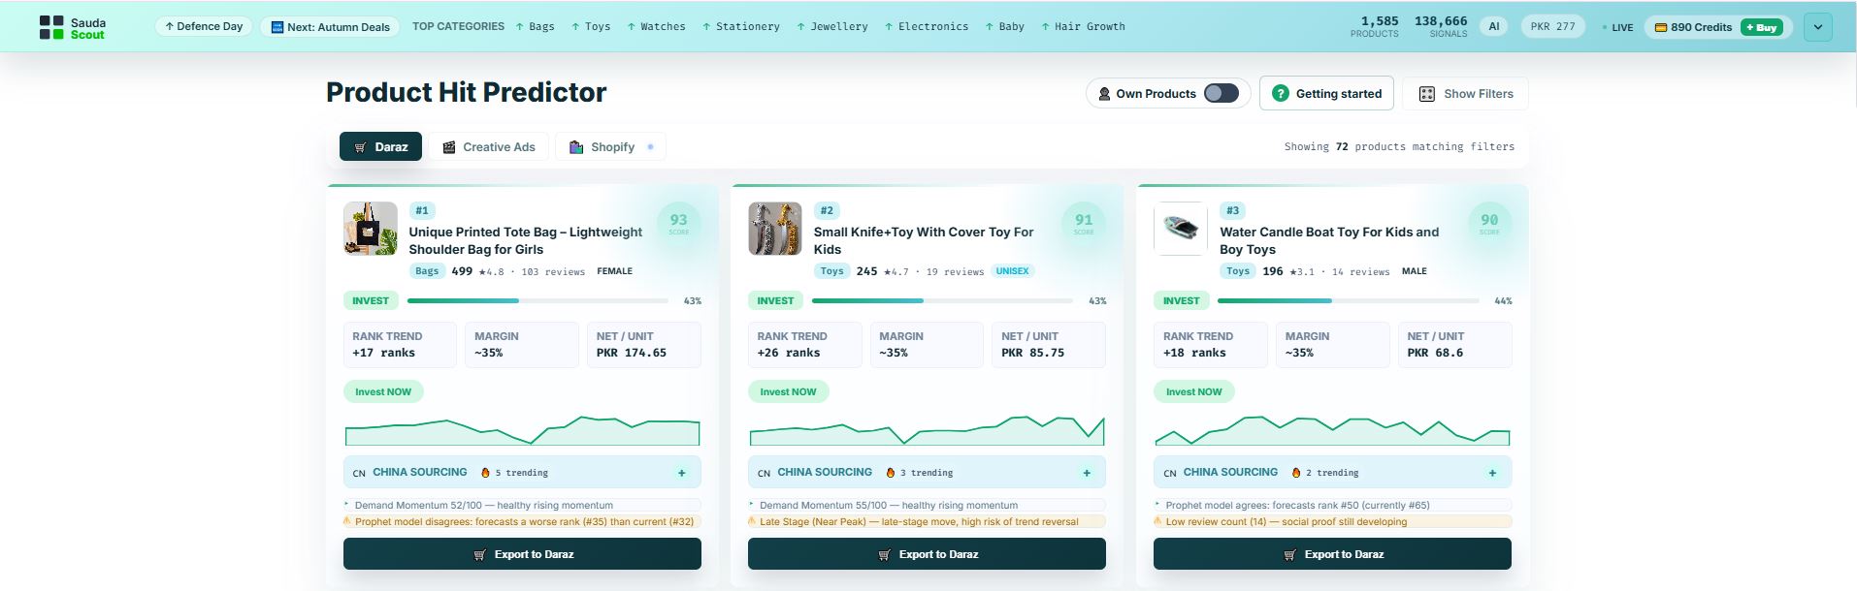
Task: Show Filters panel
Action: (1465, 93)
